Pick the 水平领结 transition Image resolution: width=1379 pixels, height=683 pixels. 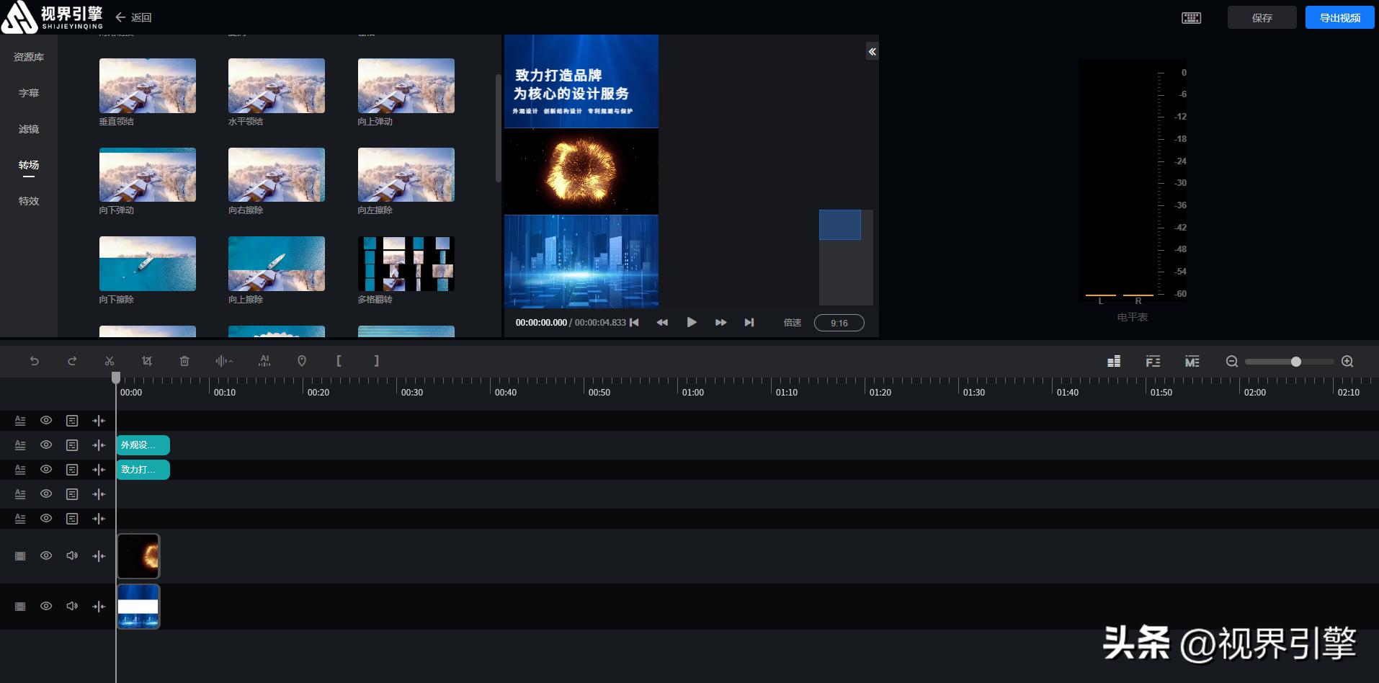click(277, 86)
